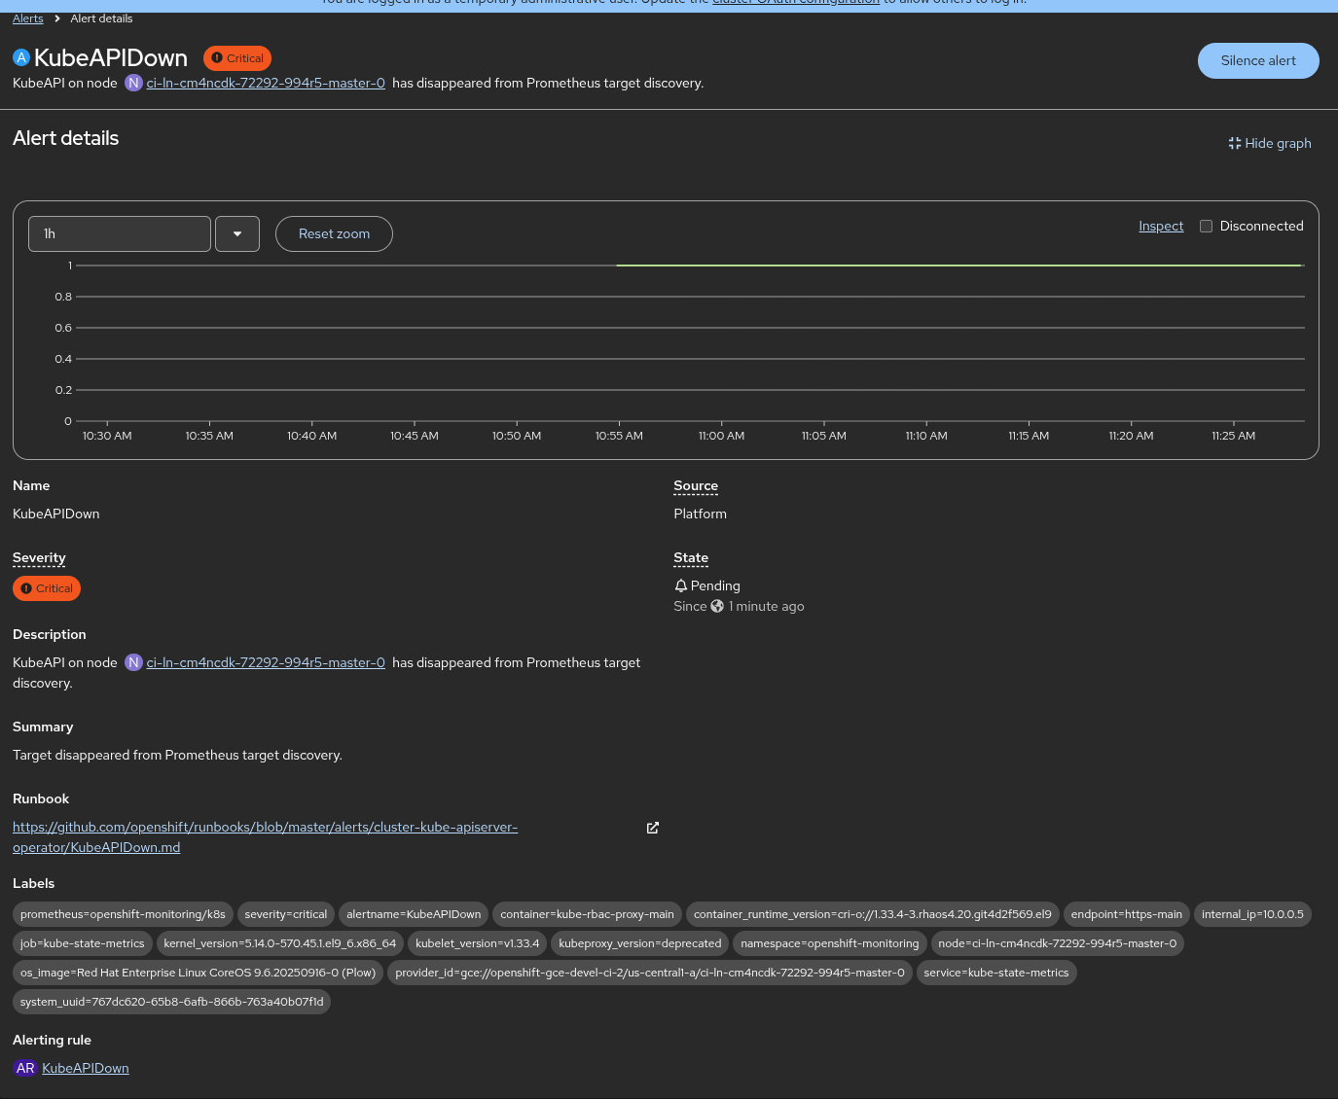Click the '10:30 AM' axis label

click(107, 436)
